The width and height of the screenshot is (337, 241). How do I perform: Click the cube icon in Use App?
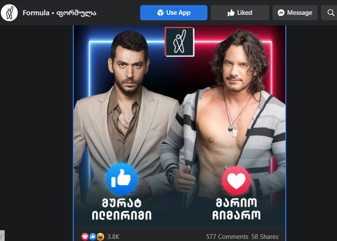point(160,13)
